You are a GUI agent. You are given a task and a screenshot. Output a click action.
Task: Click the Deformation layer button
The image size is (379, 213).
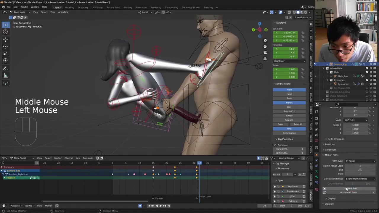click(289, 133)
